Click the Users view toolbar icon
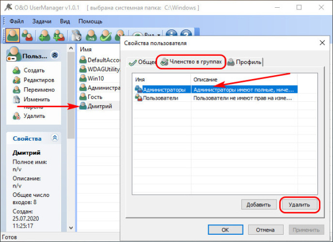 (x=13, y=34)
